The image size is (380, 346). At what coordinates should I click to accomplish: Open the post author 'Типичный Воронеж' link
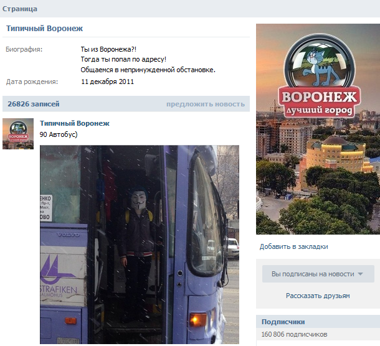coord(75,123)
